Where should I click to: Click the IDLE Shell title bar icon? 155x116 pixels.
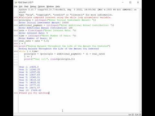pos(16,2)
